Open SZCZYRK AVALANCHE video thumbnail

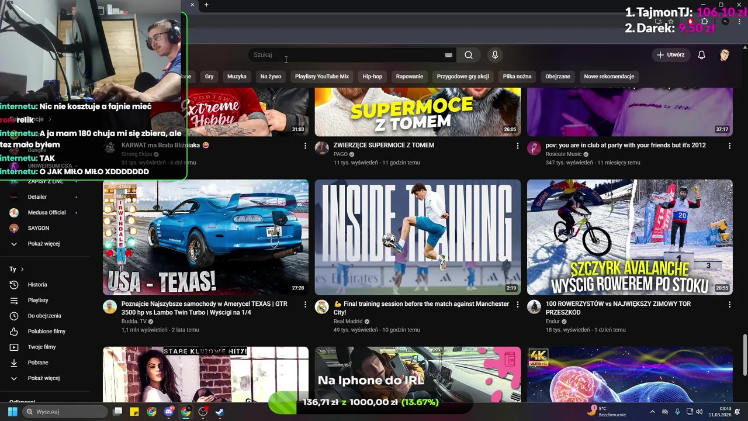point(630,237)
